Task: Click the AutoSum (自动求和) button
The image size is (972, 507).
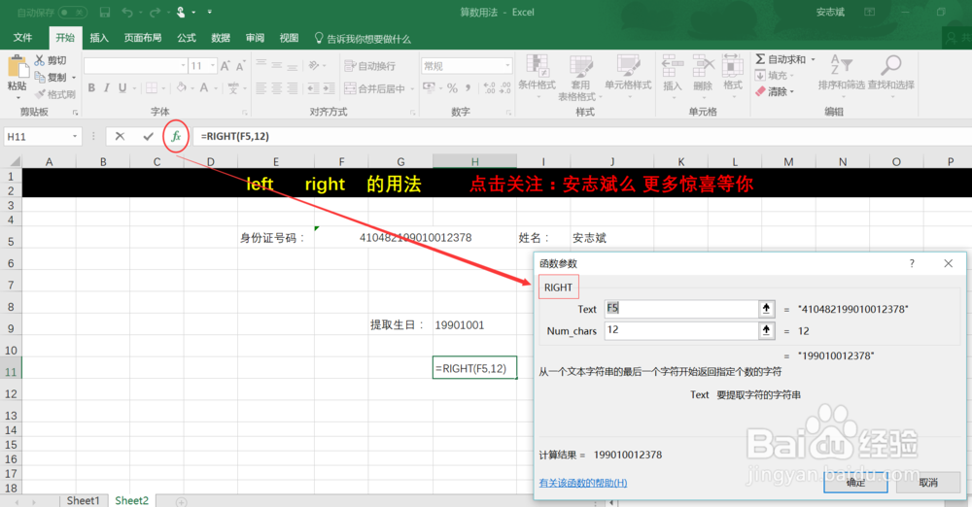Action: pyautogui.click(x=781, y=59)
